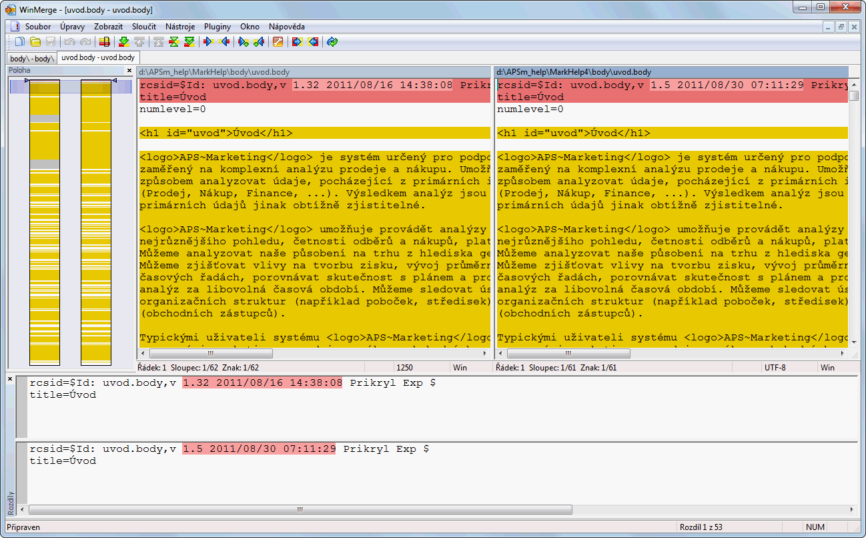Click the NUM status bar indicator

click(815, 527)
